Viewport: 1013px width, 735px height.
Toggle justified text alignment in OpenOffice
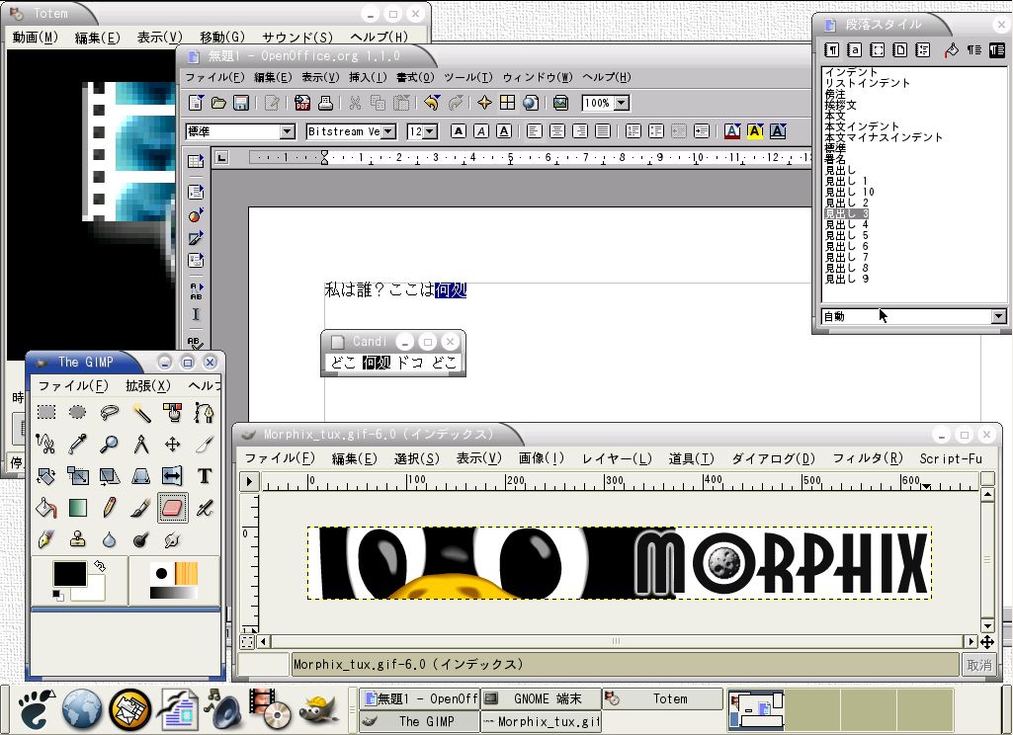[603, 131]
